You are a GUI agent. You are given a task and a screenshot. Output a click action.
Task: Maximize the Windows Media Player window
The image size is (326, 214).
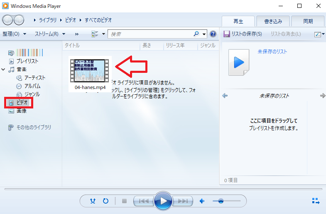coord(299,6)
